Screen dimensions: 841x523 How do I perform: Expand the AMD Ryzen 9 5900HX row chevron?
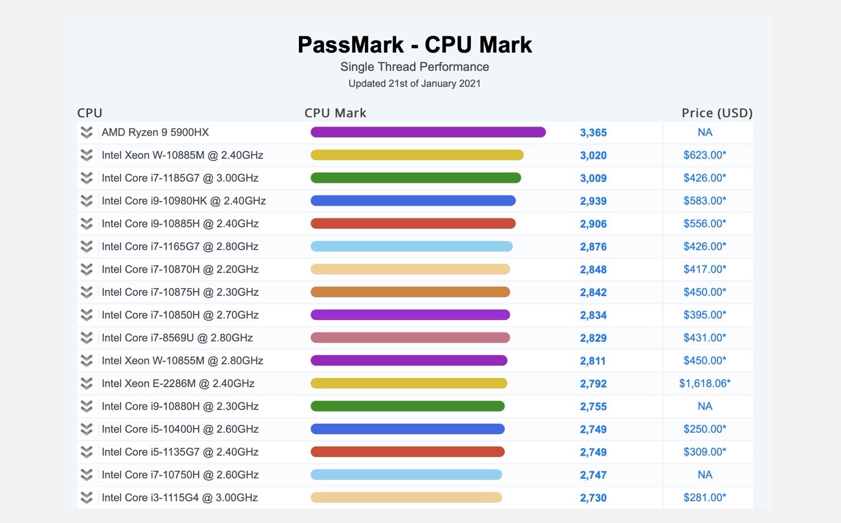pyautogui.click(x=86, y=132)
